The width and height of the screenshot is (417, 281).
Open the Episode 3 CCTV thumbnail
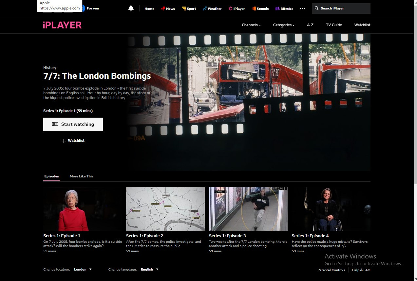pos(248,209)
